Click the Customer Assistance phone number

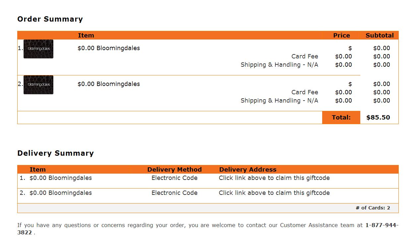208,229
